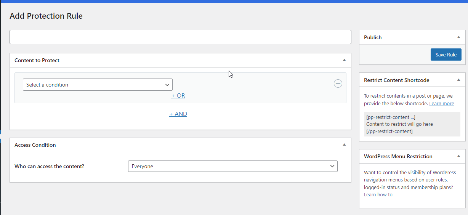Click the WordPress Menu Restriction title
Screen dimensions: 468x215
click(x=398, y=156)
